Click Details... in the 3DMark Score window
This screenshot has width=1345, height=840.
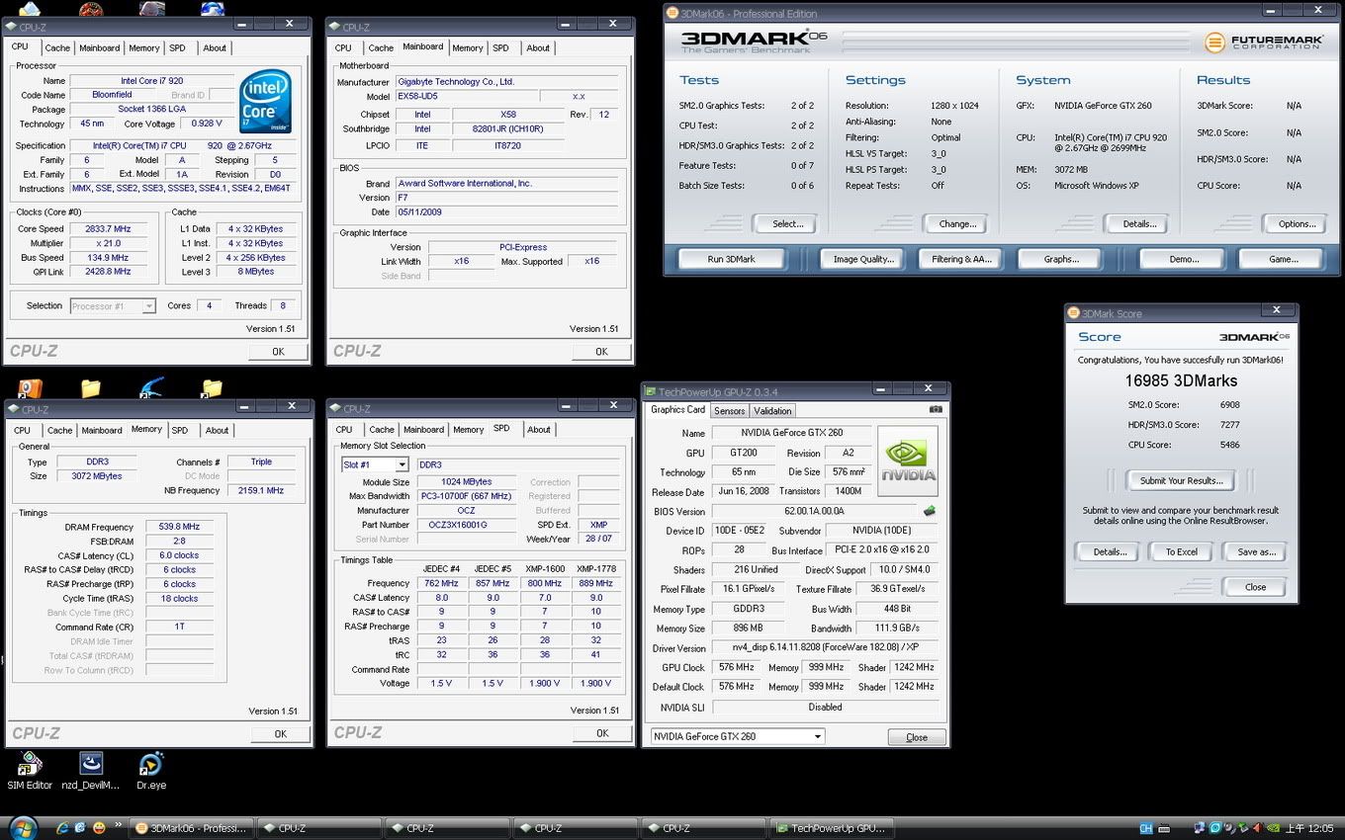point(1109,551)
